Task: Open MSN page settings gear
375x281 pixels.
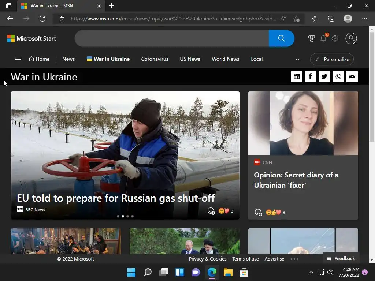Action: [x=335, y=38]
